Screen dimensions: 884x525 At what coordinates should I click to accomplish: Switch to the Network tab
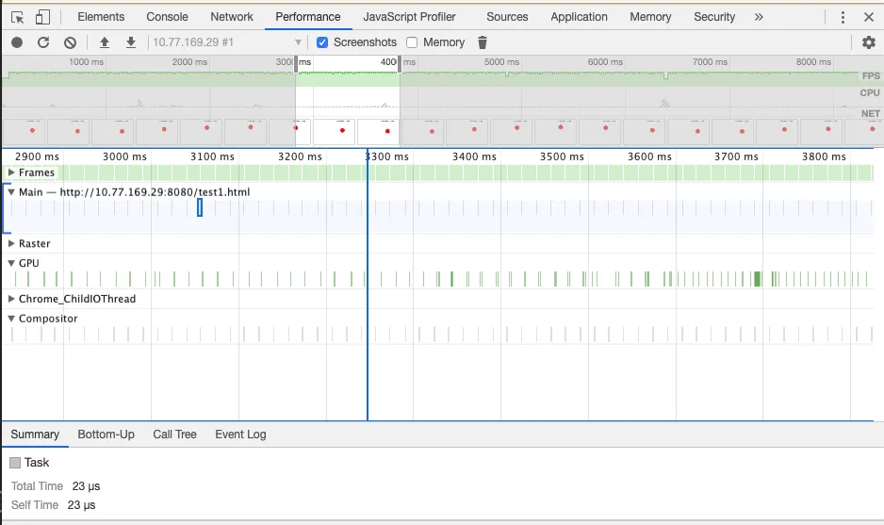pos(231,17)
